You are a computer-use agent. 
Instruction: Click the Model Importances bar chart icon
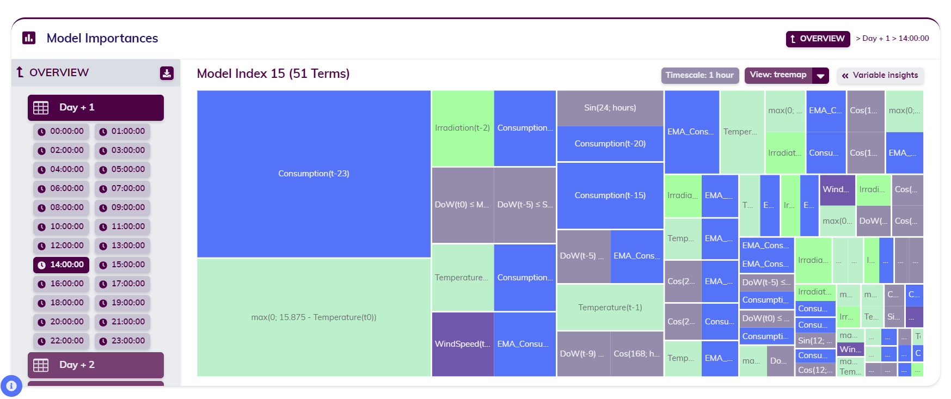[x=29, y=38]
